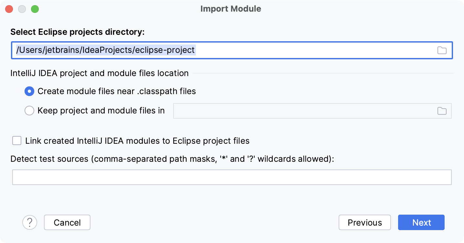Choose "Keep project and module files in" option

coord(29,111)
